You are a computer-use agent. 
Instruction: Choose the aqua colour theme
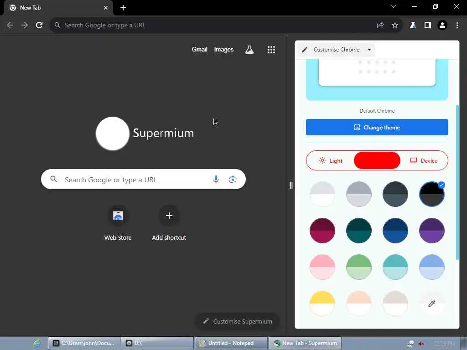(x=395, y=267)
